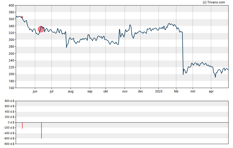Click the 'okt' month label
233x148 pixels.
(106, 91)
